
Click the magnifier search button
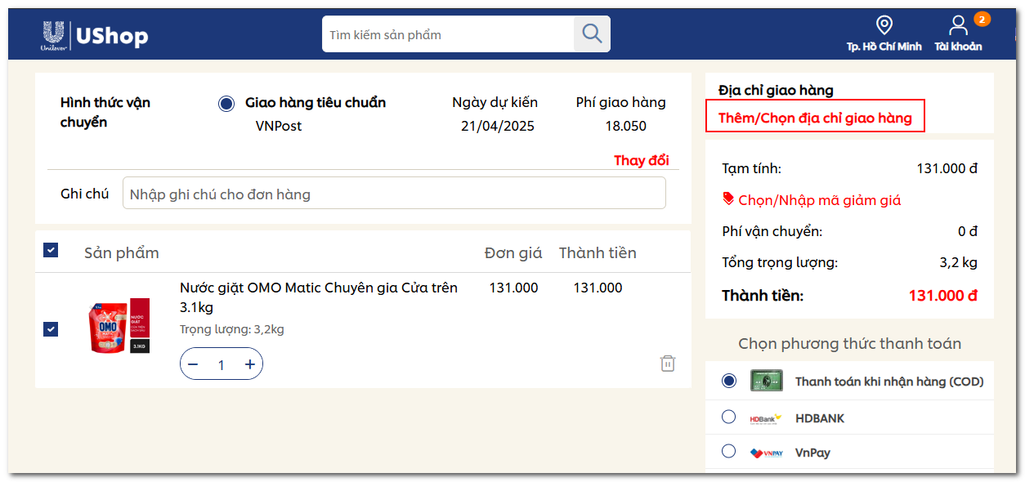coord(592,34)
